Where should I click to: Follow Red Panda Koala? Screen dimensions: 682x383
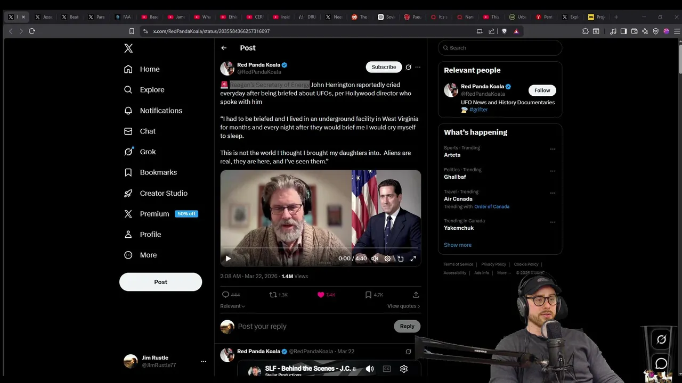(x=542, y=90)
